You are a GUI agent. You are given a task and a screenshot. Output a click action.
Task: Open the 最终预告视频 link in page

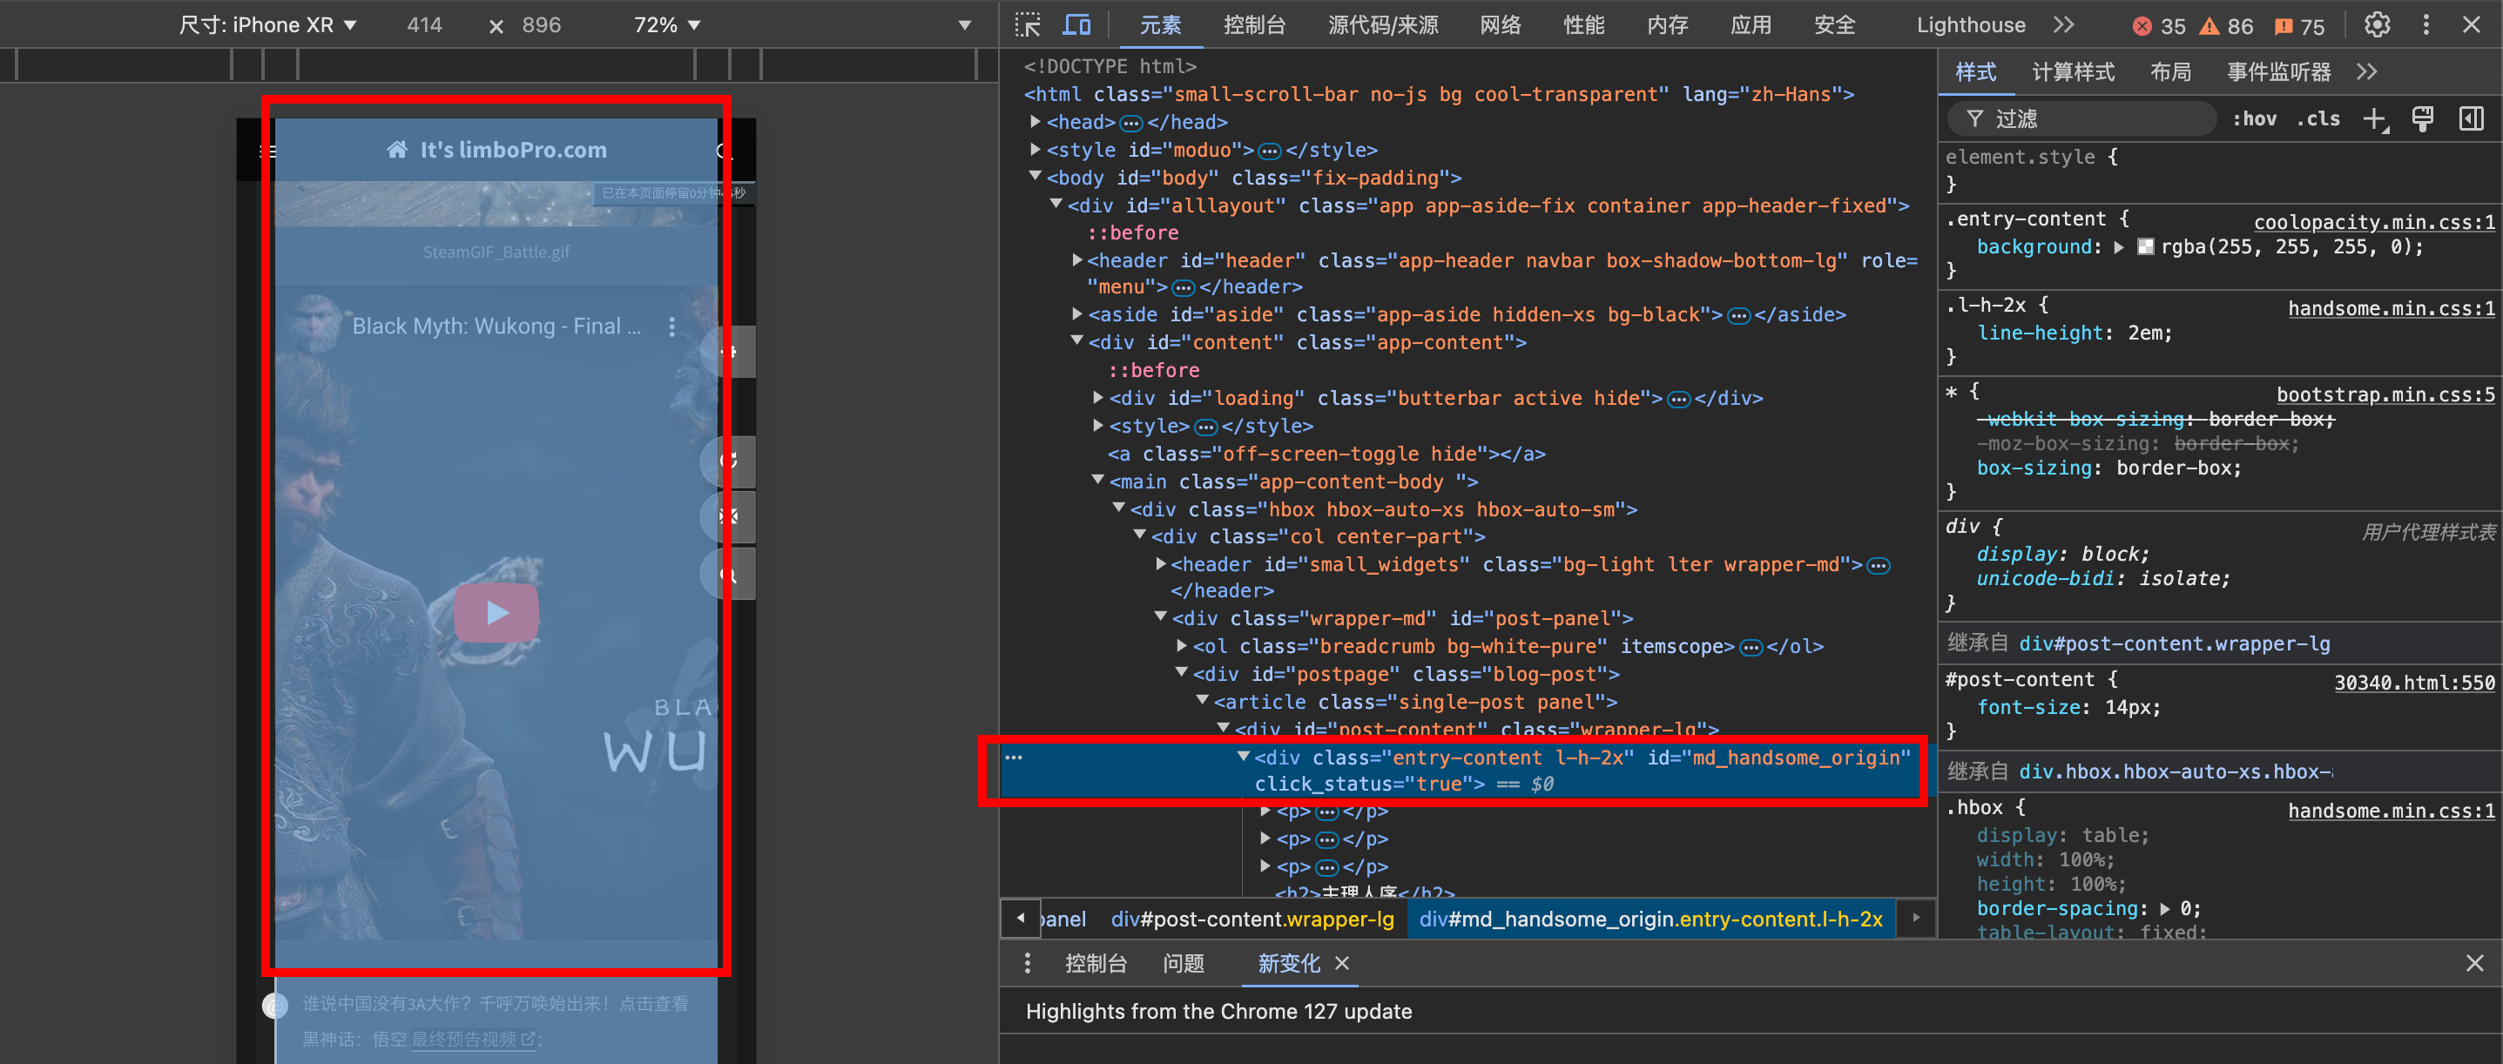(473, 1039)
